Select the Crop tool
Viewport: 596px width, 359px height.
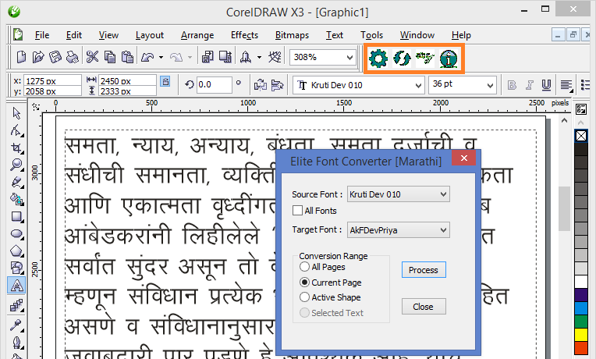pyautogui.click(x=16, y=148)
